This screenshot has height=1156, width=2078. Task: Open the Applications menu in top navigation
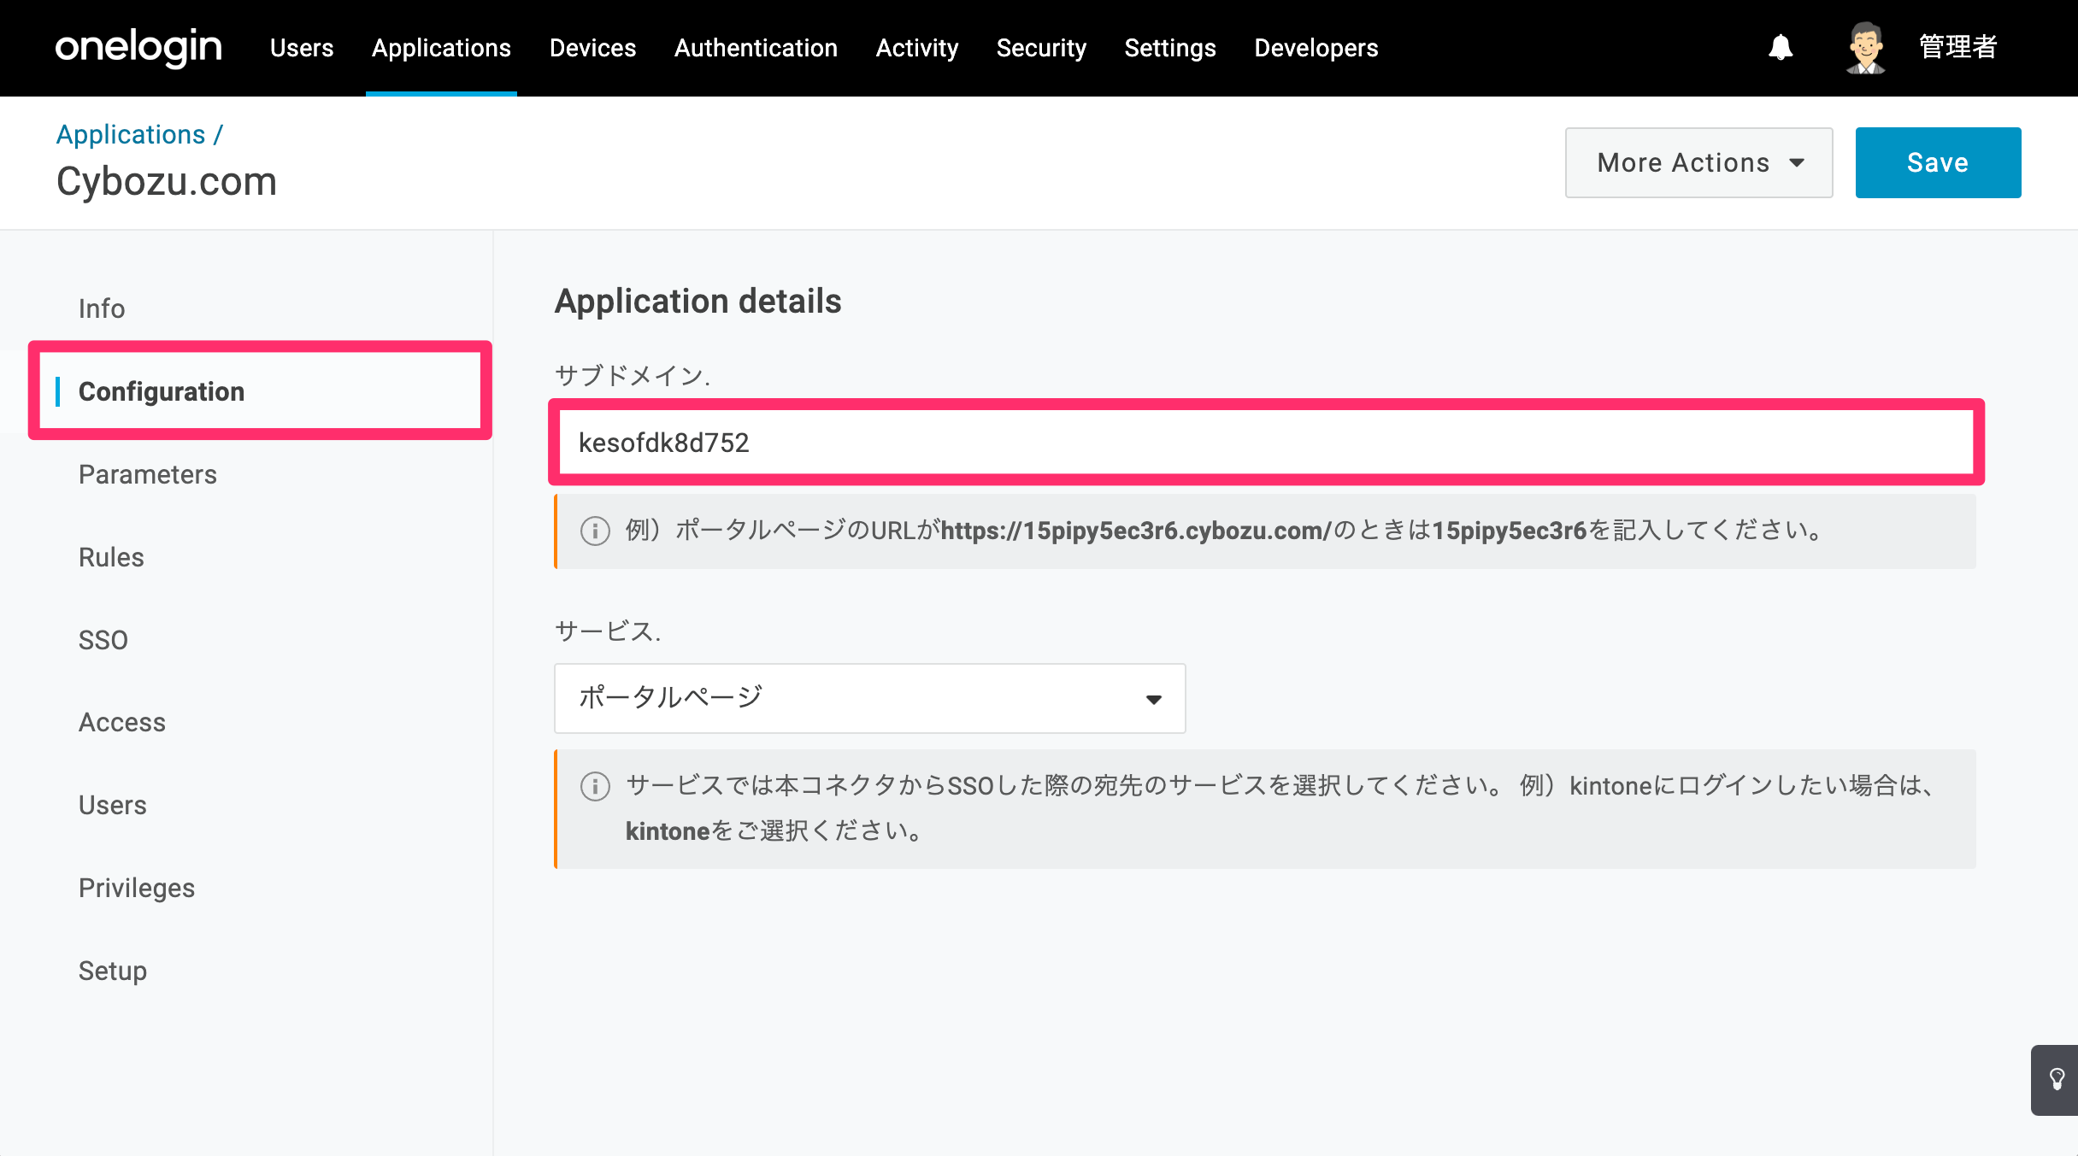[x=441, y=48]
